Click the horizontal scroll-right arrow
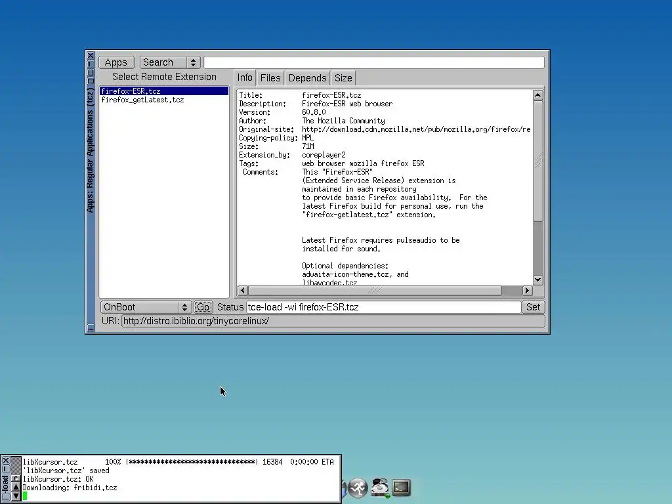 point(527,291)
